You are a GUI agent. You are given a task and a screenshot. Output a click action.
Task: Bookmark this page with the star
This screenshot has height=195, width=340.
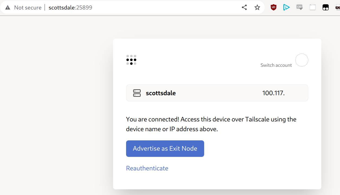(257, 7)
